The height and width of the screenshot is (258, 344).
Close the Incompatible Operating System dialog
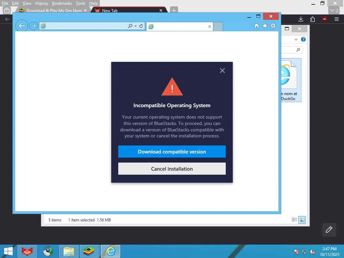point(222,71)
